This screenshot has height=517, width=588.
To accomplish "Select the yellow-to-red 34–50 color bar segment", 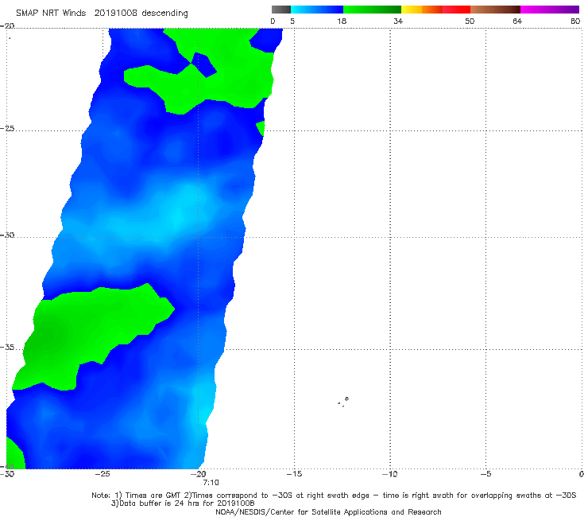I will (x=435, y=10).
